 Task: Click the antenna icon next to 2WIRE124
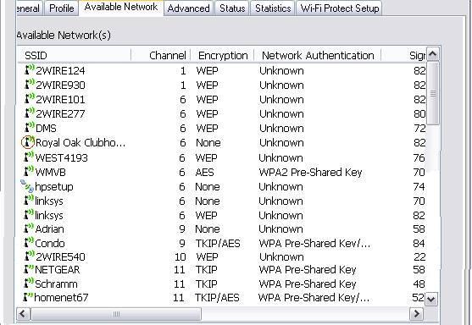(29, 69)
